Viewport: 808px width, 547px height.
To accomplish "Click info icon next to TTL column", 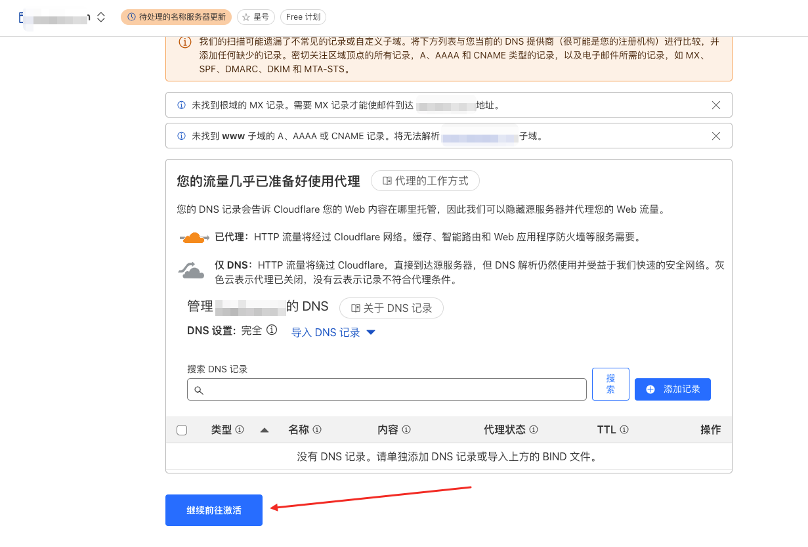I will click(624, 429).
